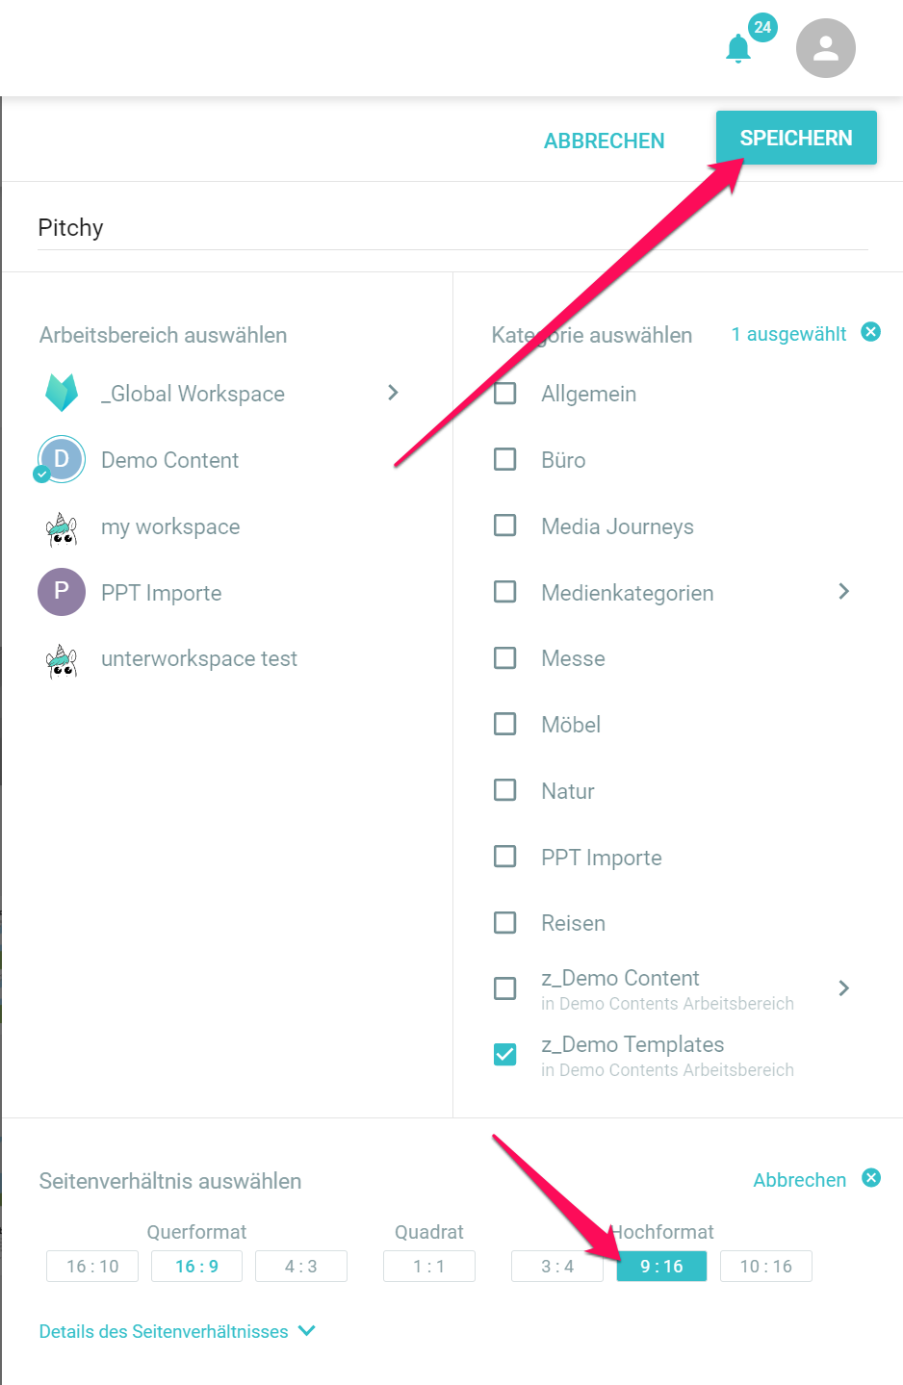
Task: Select the _Global Workspace logo icon
Action: click(62, 393)
